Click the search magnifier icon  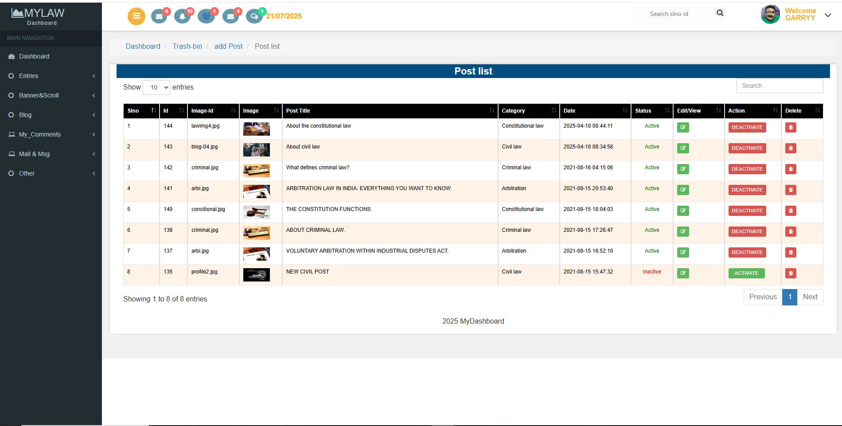pos(720,13)
